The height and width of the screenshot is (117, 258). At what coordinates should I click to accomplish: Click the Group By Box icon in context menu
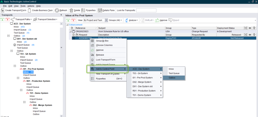coord(92,41)
